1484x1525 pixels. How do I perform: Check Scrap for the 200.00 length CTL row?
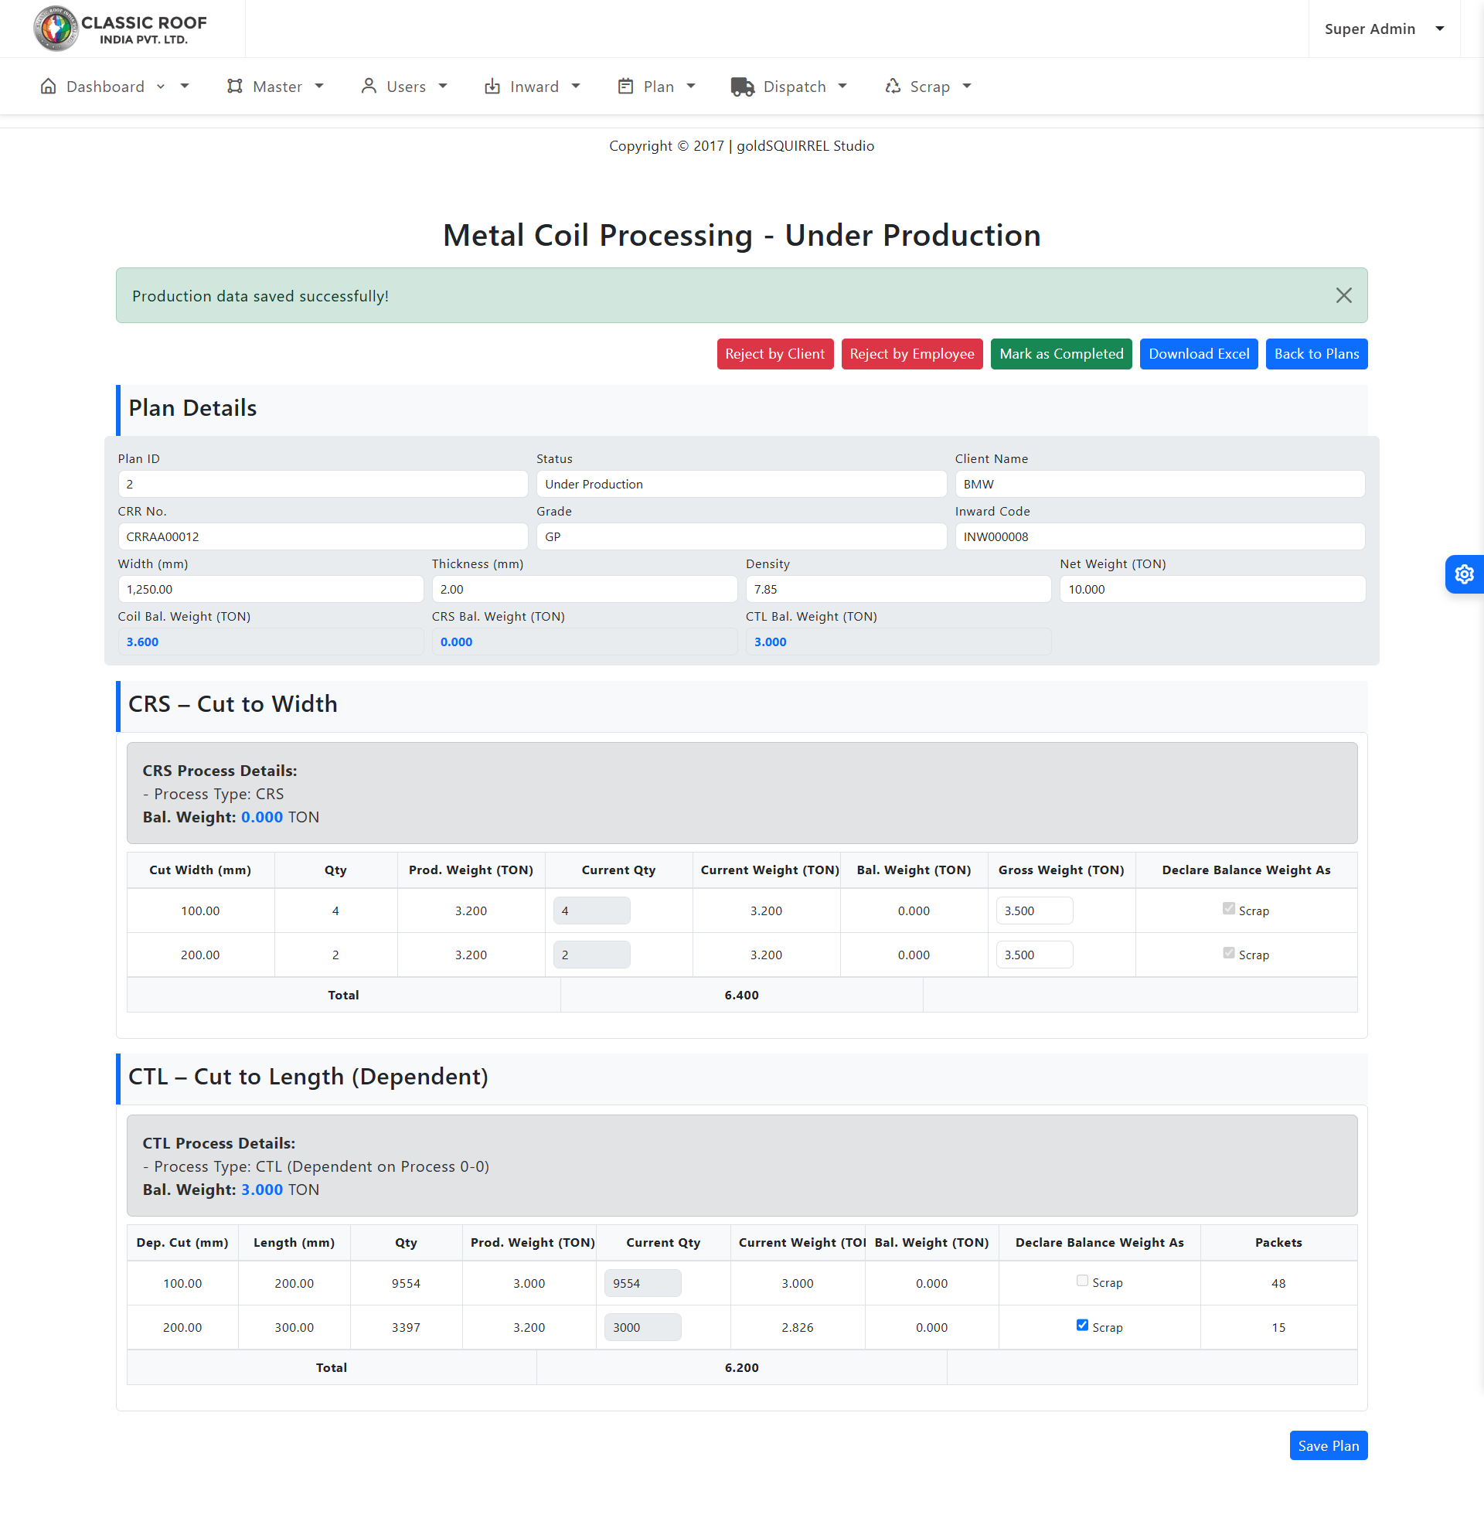click(1082, 1280)
